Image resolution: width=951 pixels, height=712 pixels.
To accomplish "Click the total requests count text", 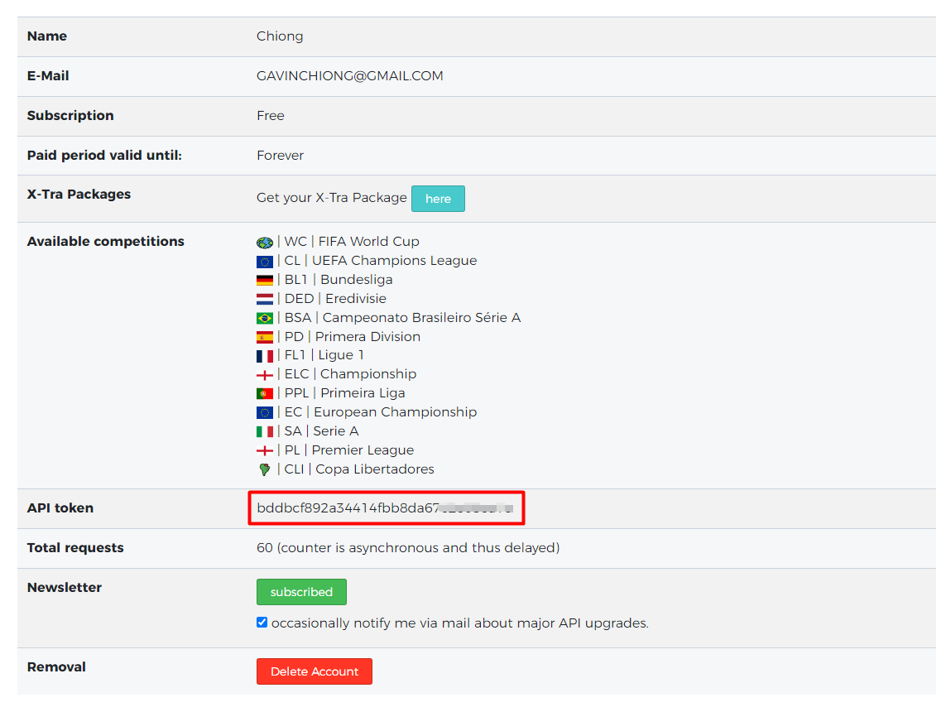I will click(408, 547).
